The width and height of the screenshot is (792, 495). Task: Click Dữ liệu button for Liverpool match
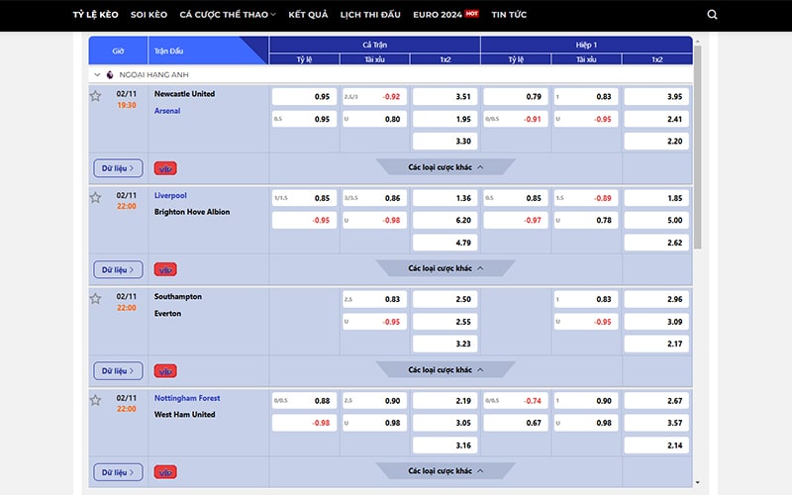118,269
